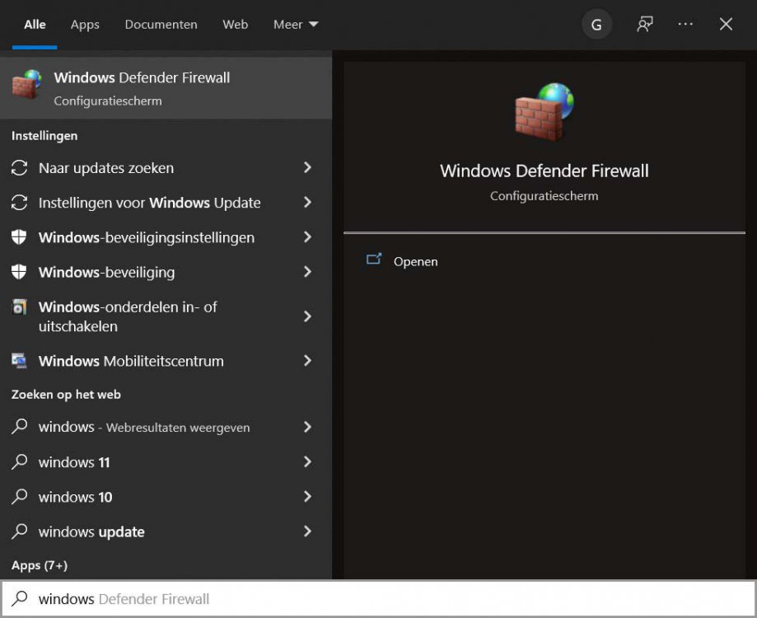Click the sync icon beside Naar updates zoeken
The width and height of the screenshot is (757, 618).
19,168
